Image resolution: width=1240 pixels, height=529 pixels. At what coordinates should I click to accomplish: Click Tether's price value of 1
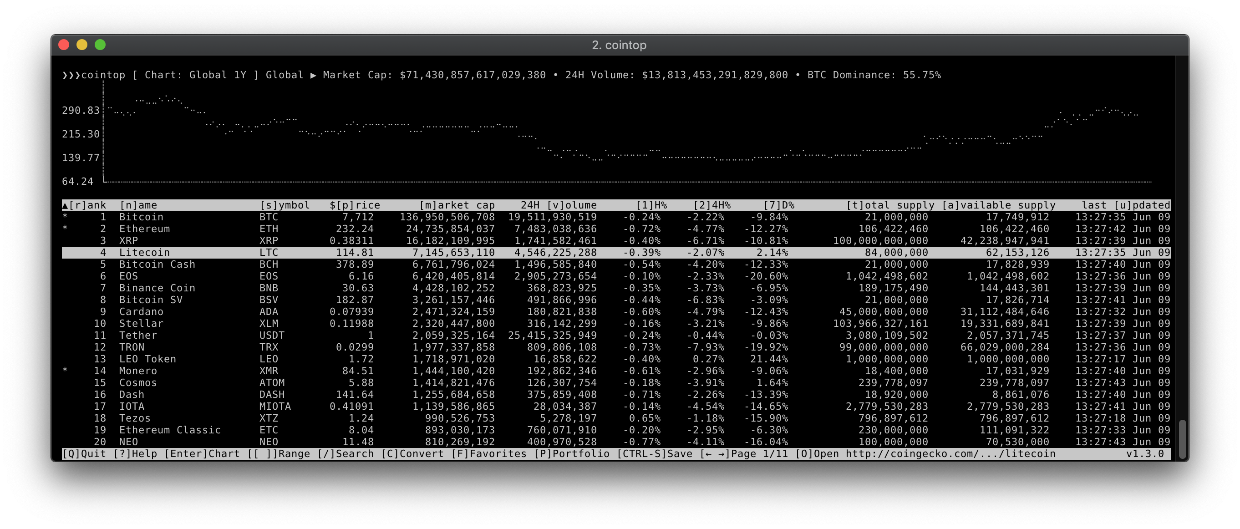tap(371, 336)
